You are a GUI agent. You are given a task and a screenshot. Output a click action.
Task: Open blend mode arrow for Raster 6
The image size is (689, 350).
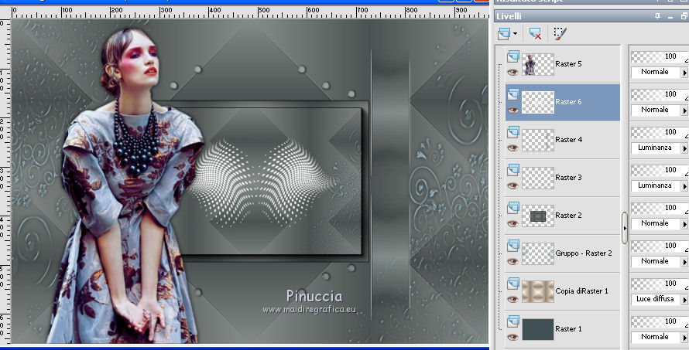click(x=684, y=110)
